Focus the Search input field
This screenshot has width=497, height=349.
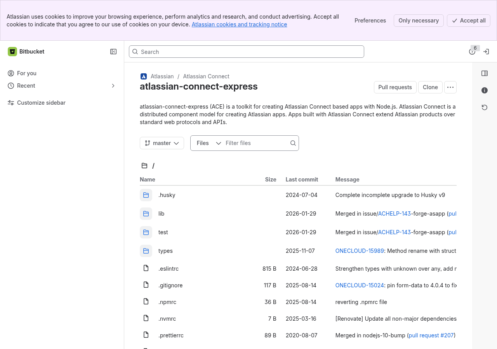(x=247, y=52)
